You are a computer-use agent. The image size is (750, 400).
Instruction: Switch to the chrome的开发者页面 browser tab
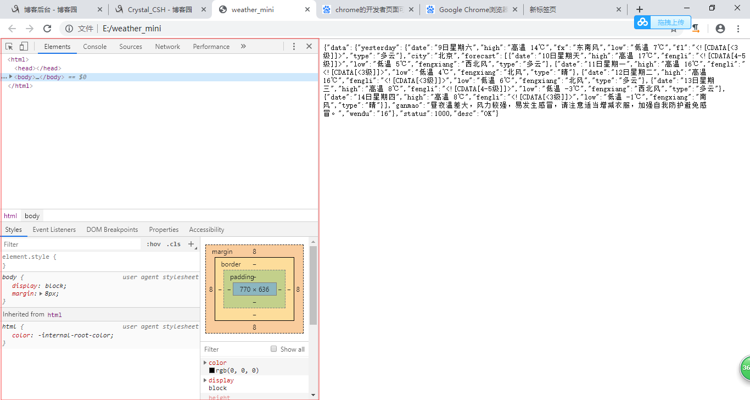(x=368, y=10)
